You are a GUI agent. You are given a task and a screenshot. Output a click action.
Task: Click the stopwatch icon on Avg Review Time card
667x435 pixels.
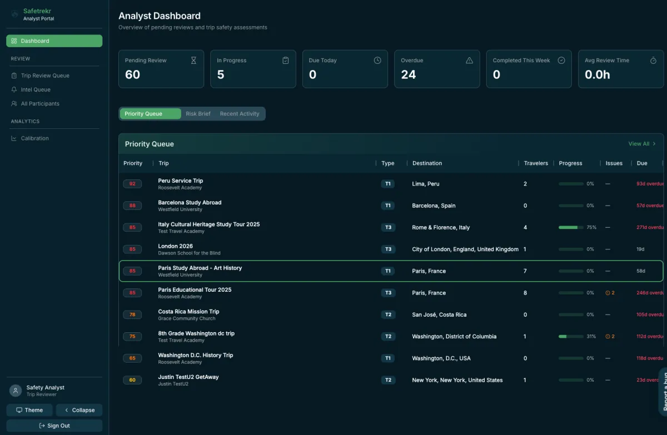click(x=653, y=61)
